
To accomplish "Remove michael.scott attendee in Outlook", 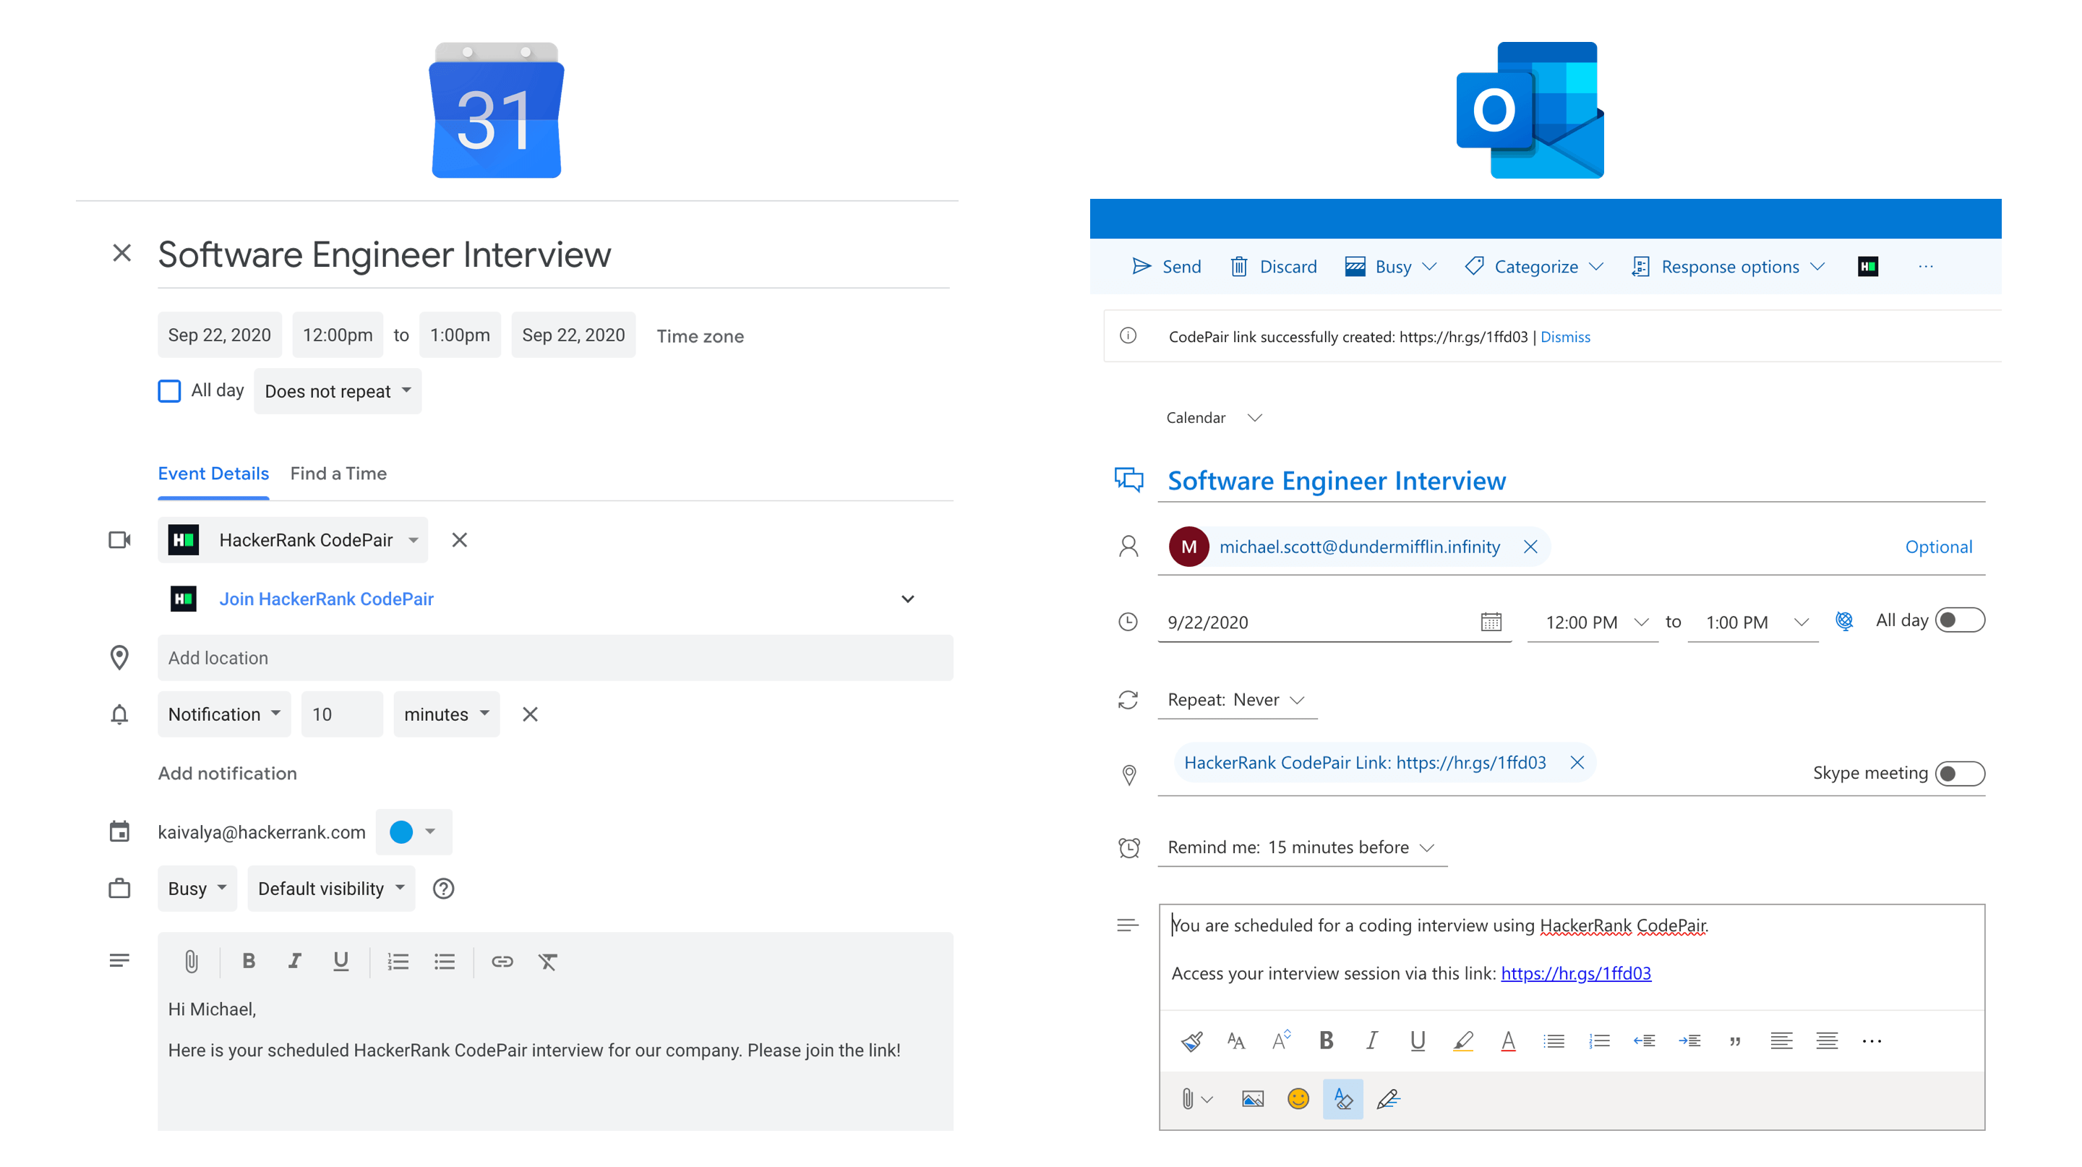I will click(x=1530, y=547).
